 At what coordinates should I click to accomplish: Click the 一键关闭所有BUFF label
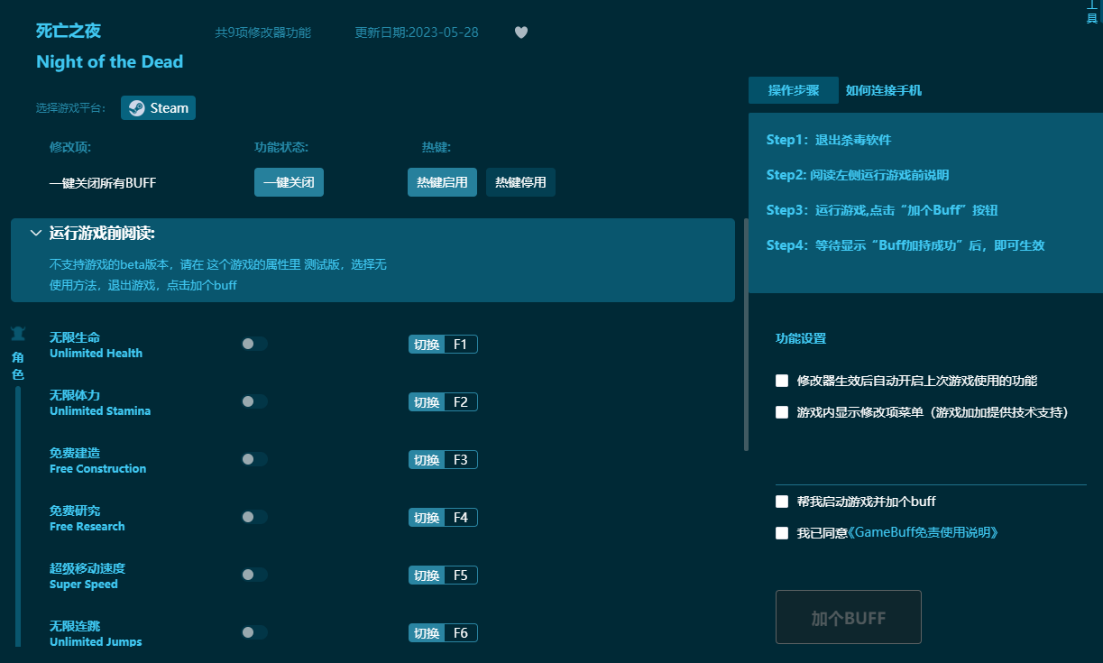[103, 183]
